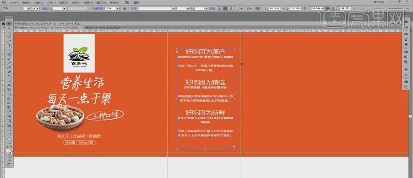Select the Eyedropper tool
Viewport: 413px width, 178px height.
10,112
